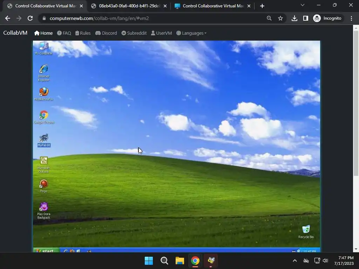Click the scrollbar down arrow

(356, 249)
